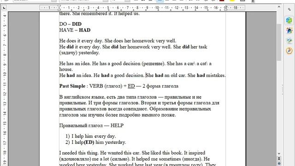Click the word "(иногда)" in the text
The image size is (295, 166).
pyautogui.click(x=192, y=159)
